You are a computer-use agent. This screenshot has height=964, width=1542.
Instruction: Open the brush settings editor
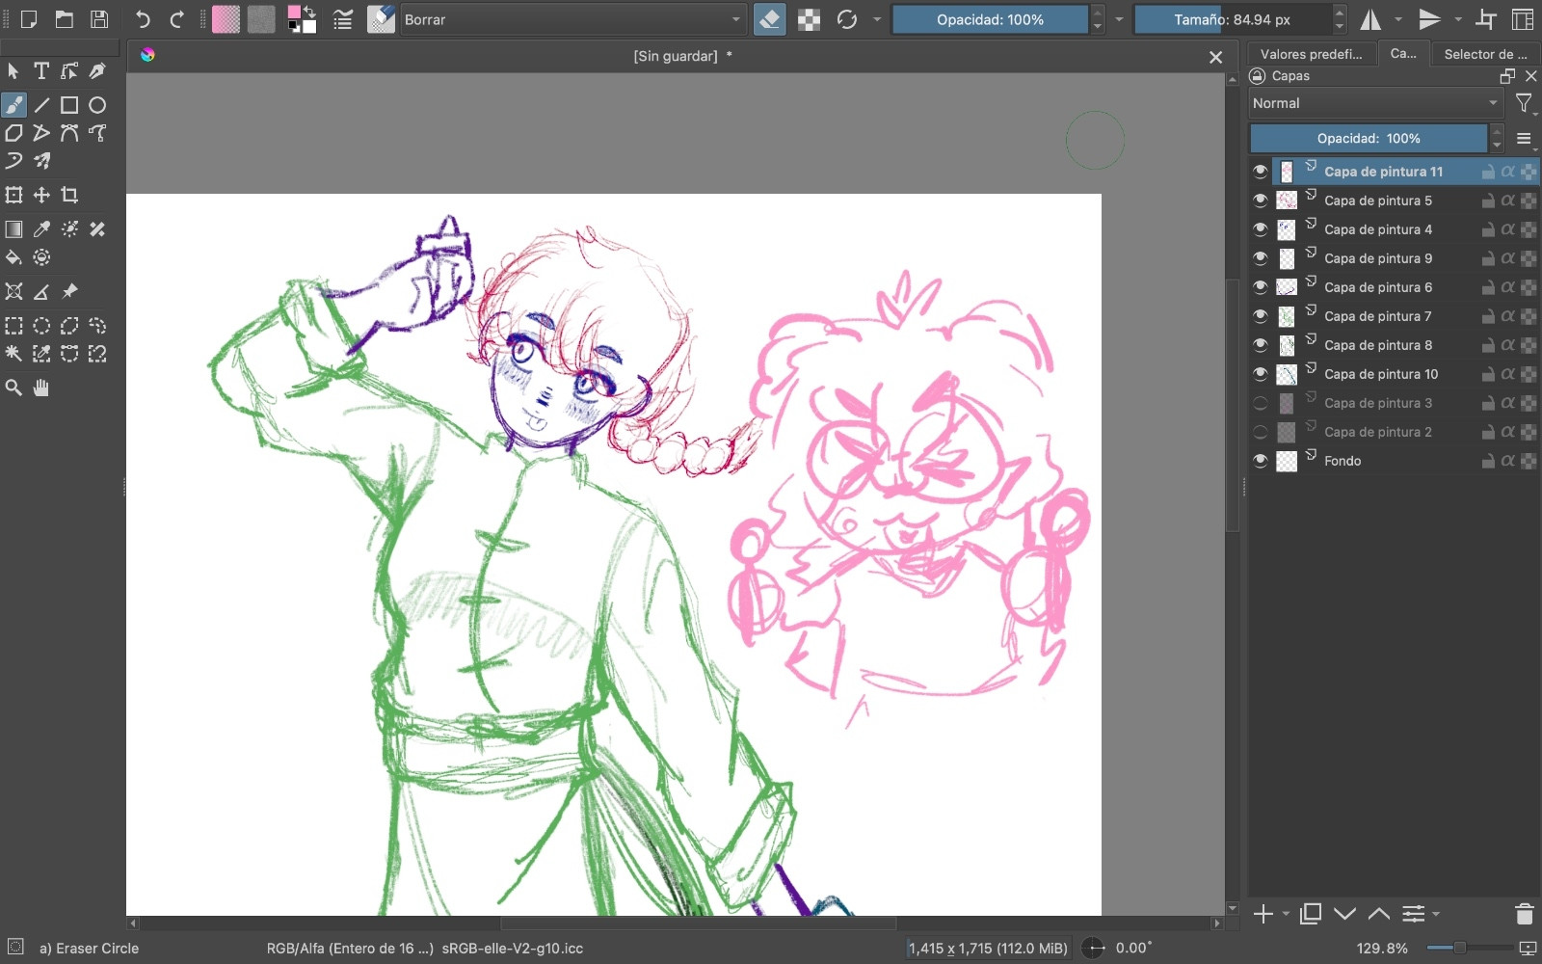(342, 19)
